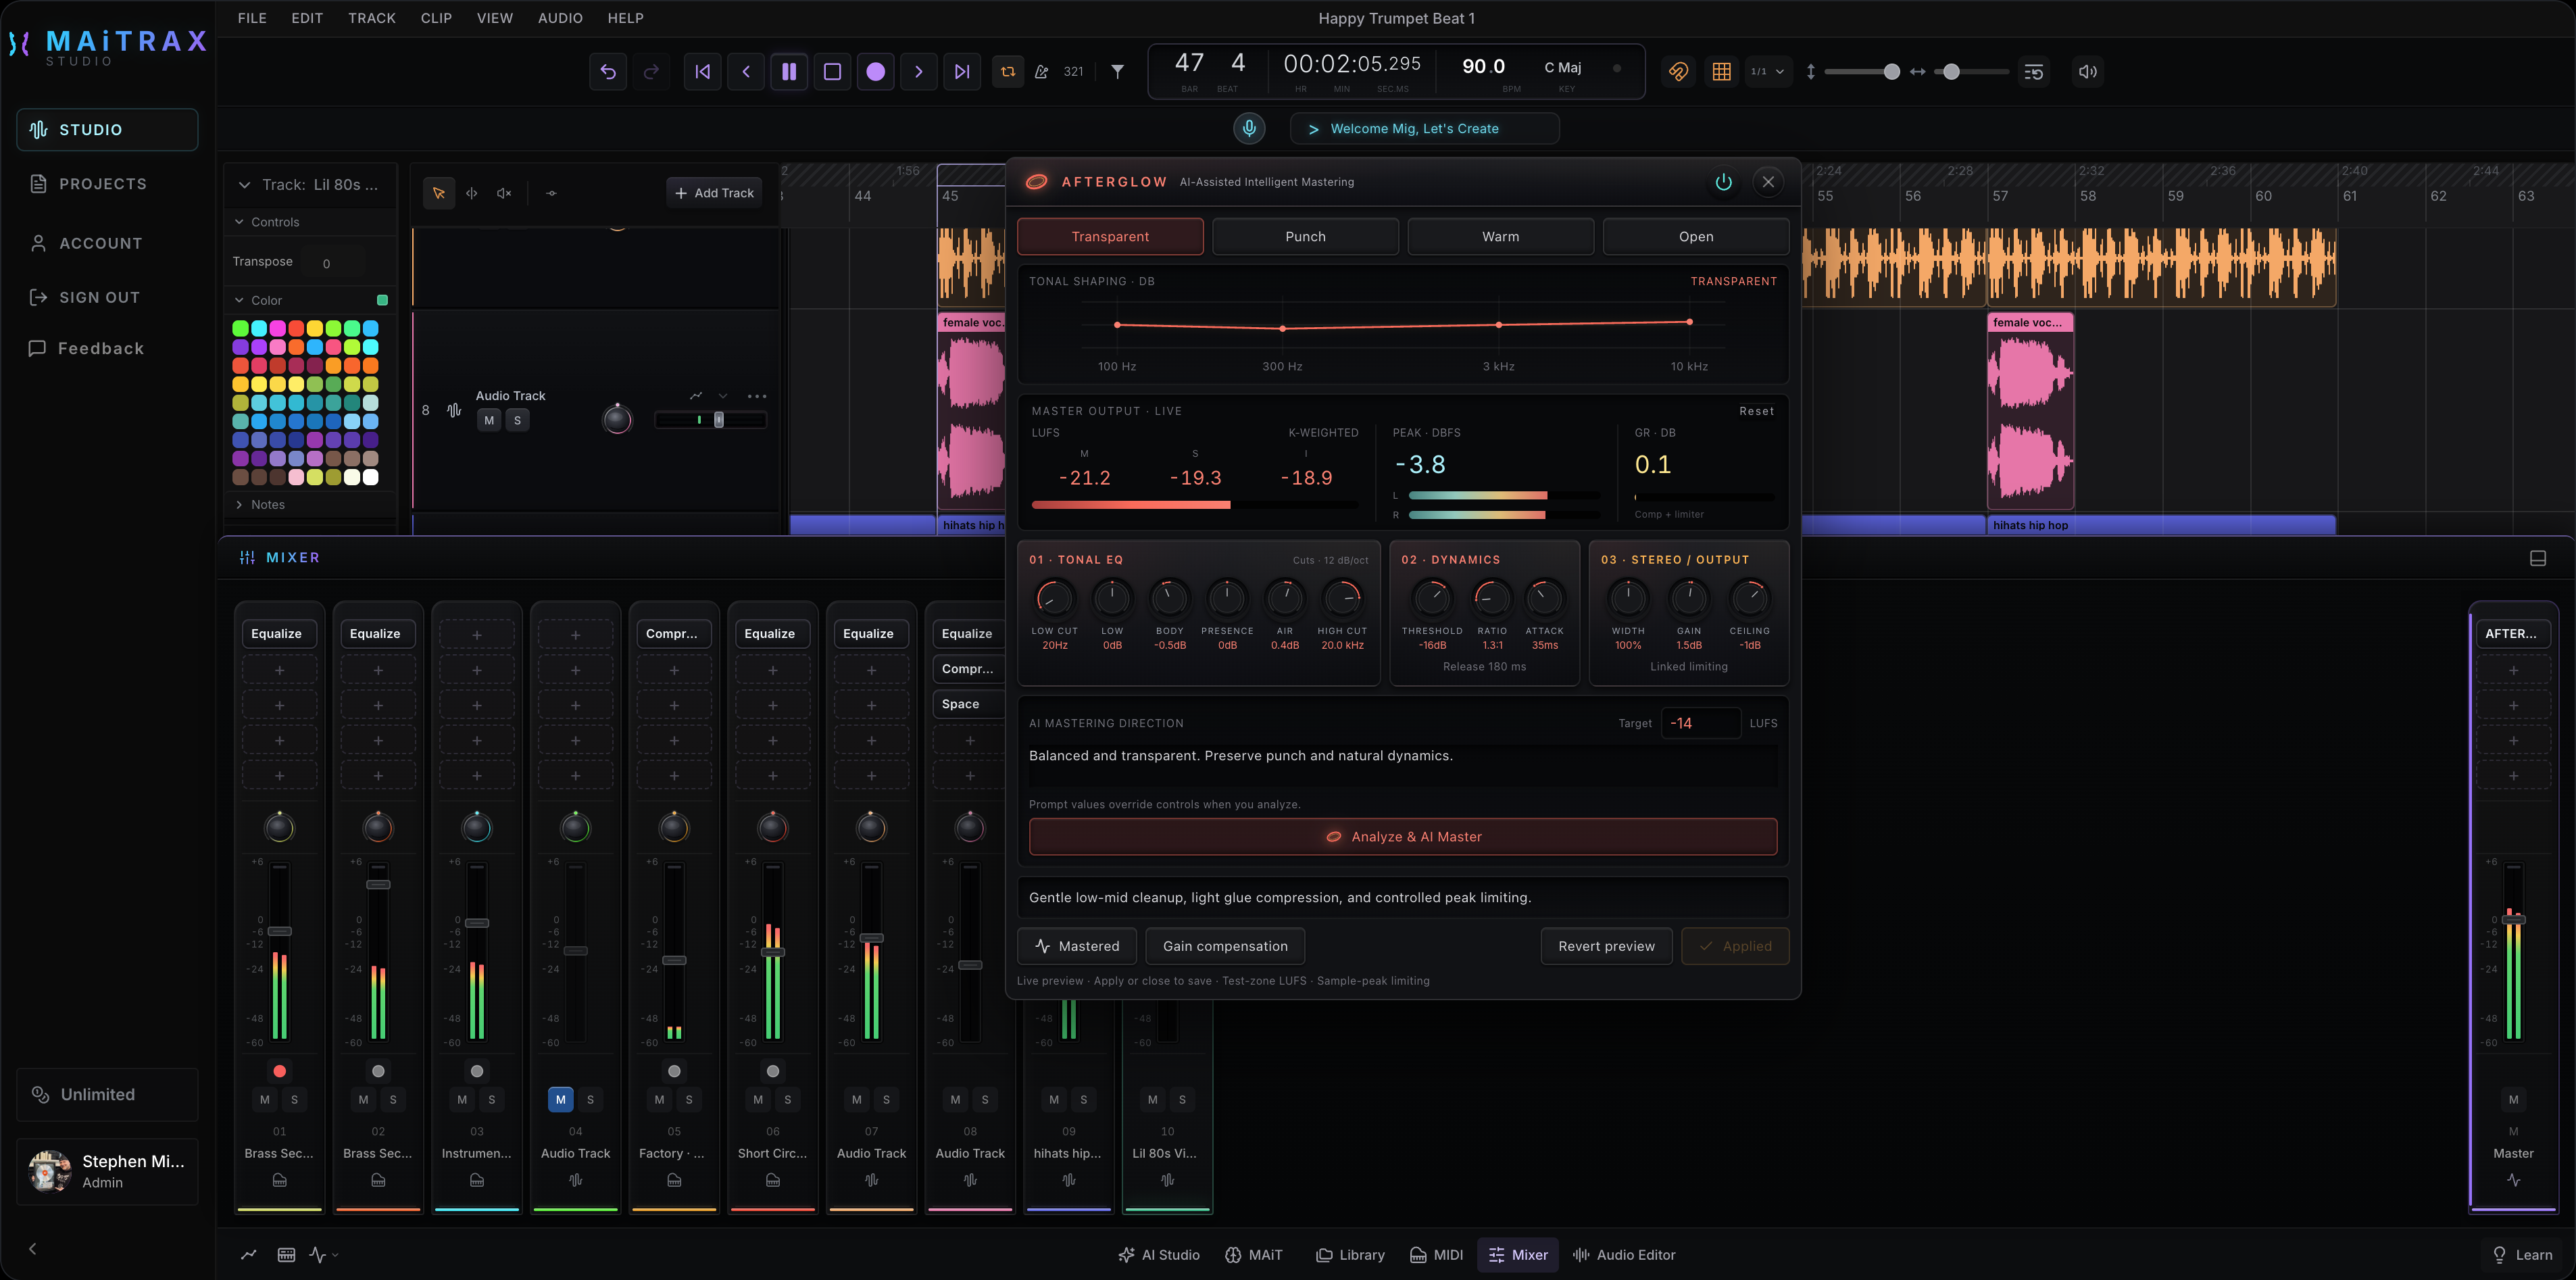Toggle Afterglow plugin power button
Screen dimensions: 2576x1280
point(1723,181)
